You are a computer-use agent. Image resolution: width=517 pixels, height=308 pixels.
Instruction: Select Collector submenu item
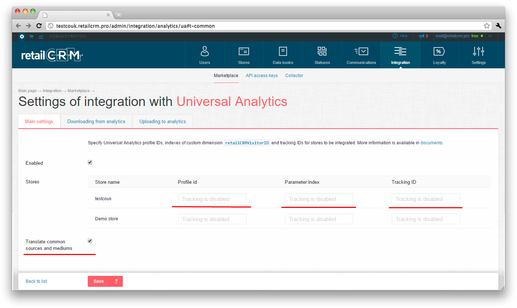point(294,76)
